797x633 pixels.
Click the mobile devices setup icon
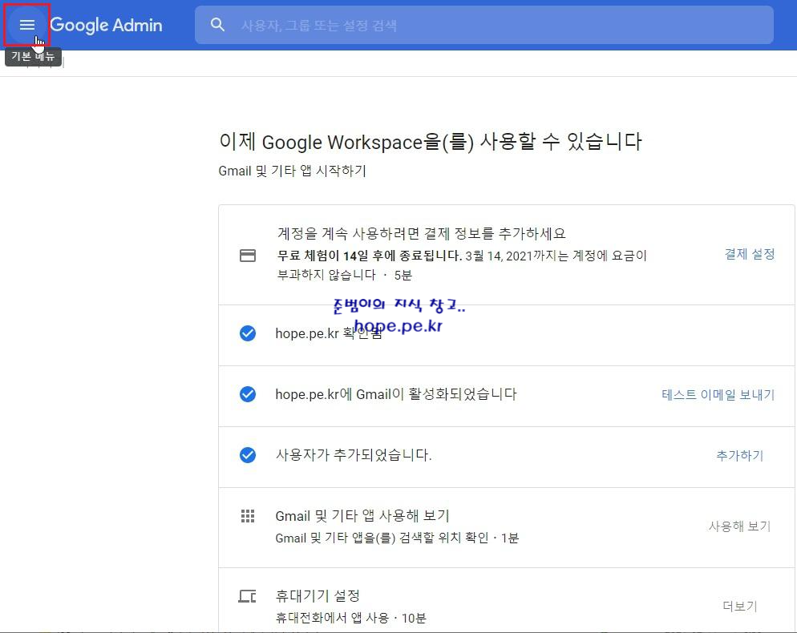[x=248, y=596]
